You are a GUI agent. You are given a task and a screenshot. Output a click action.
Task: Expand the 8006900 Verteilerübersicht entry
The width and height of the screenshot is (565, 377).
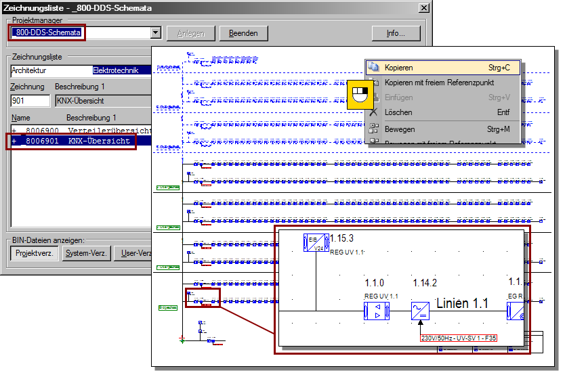(14, 130)
